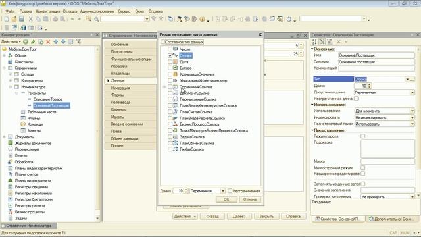
Task: Click the New document toolbar icon
Action: [7, 19]
